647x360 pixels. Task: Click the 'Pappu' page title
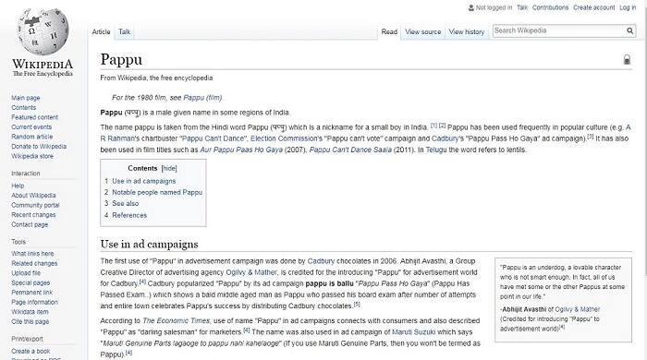pyautogui.click(x=121, y=60)
